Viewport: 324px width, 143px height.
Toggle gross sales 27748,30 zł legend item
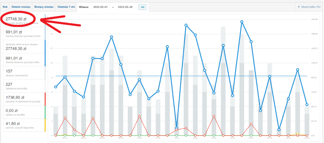click(24, 20)
